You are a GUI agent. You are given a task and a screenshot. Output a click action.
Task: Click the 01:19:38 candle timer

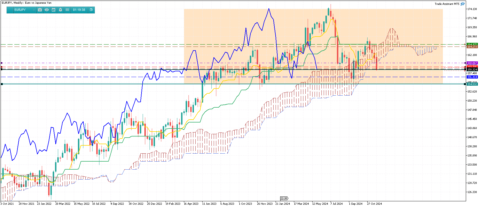pos(79,10)
